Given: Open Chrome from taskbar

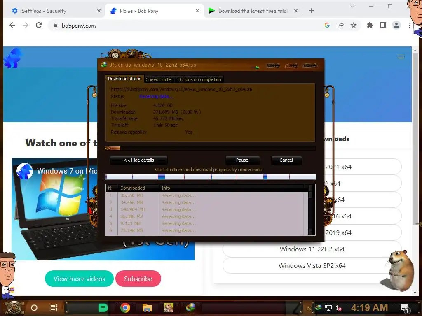Looking at the screenshot, I should 125,308.
